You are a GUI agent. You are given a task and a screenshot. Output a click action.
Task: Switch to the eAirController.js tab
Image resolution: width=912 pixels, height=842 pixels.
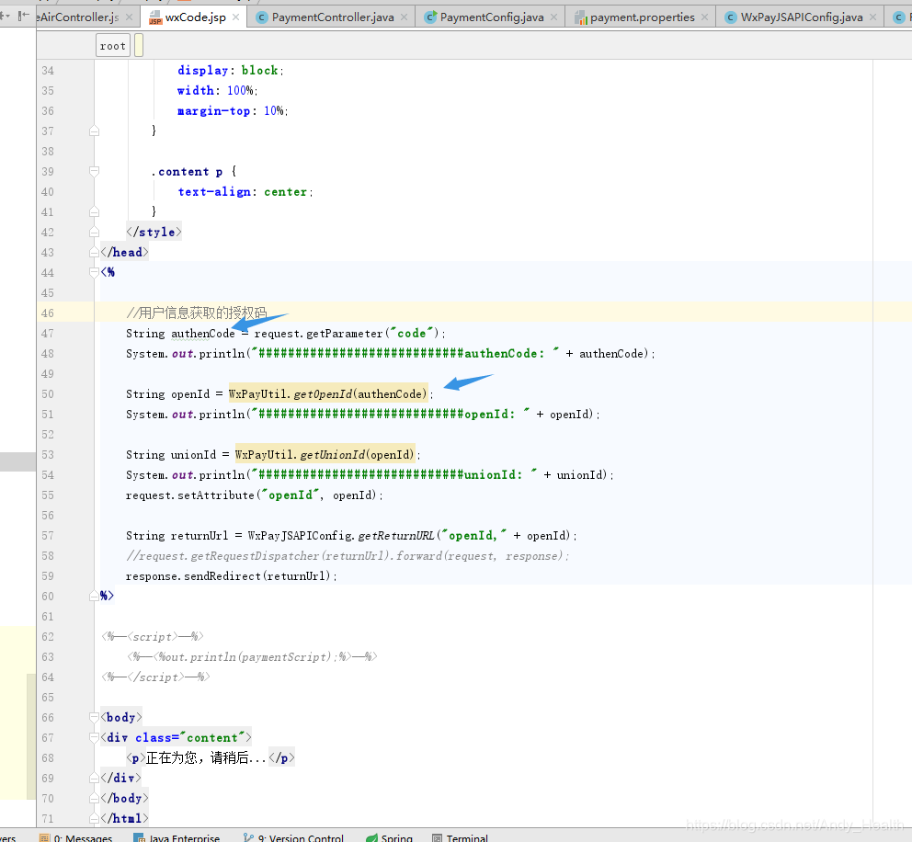point(78,17)
